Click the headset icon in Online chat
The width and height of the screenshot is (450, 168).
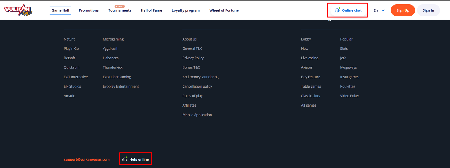(337, 10)
